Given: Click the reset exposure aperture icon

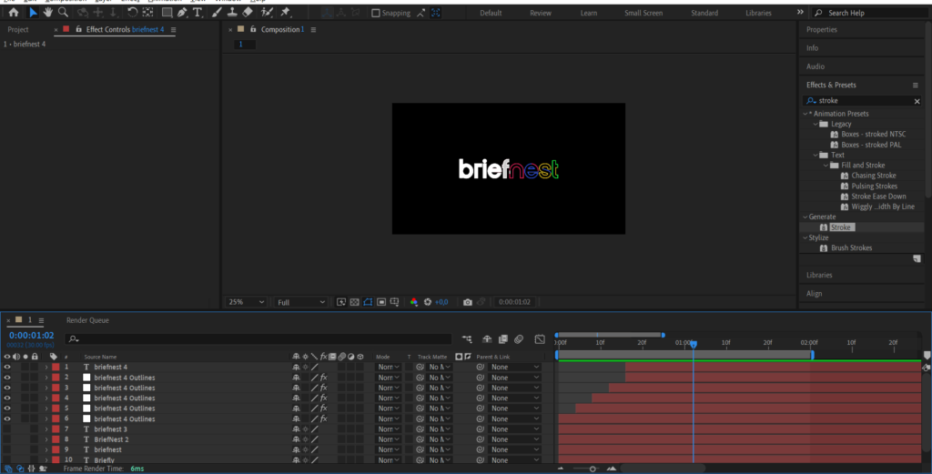Looking at the screenshot, I should coord(428,302).
